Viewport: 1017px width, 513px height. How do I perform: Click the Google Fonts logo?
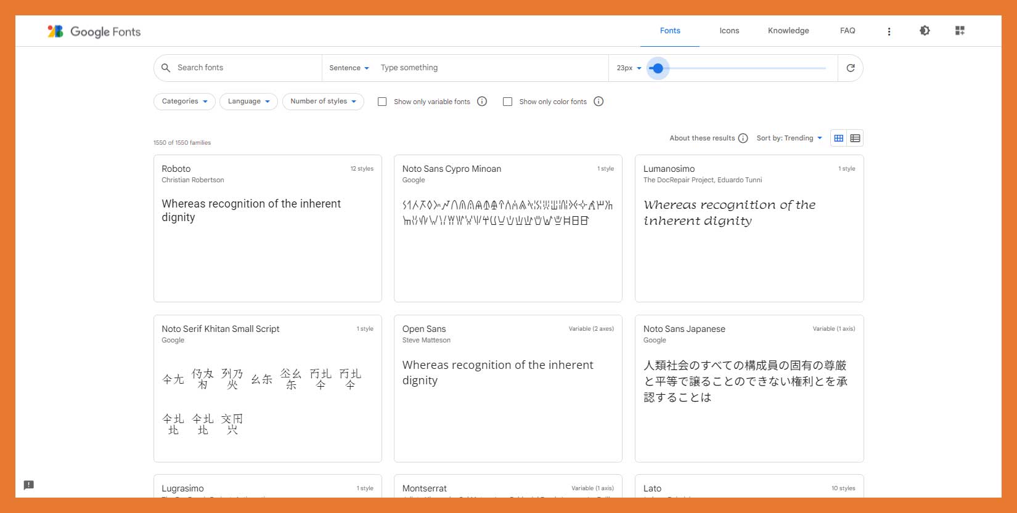94,31
